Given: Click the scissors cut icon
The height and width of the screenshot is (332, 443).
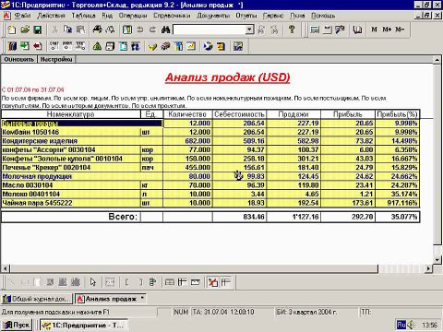Looking at the screenshot, I should pyautogui.click(x=55, y=30).
